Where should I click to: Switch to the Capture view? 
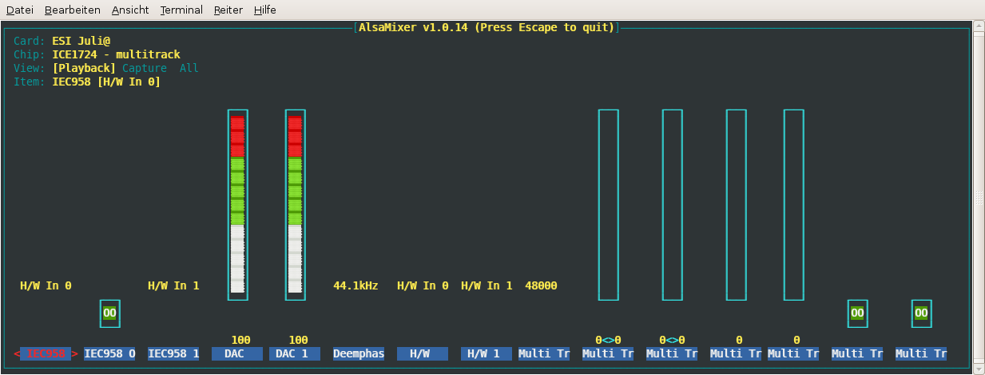[x=144, y=68]
